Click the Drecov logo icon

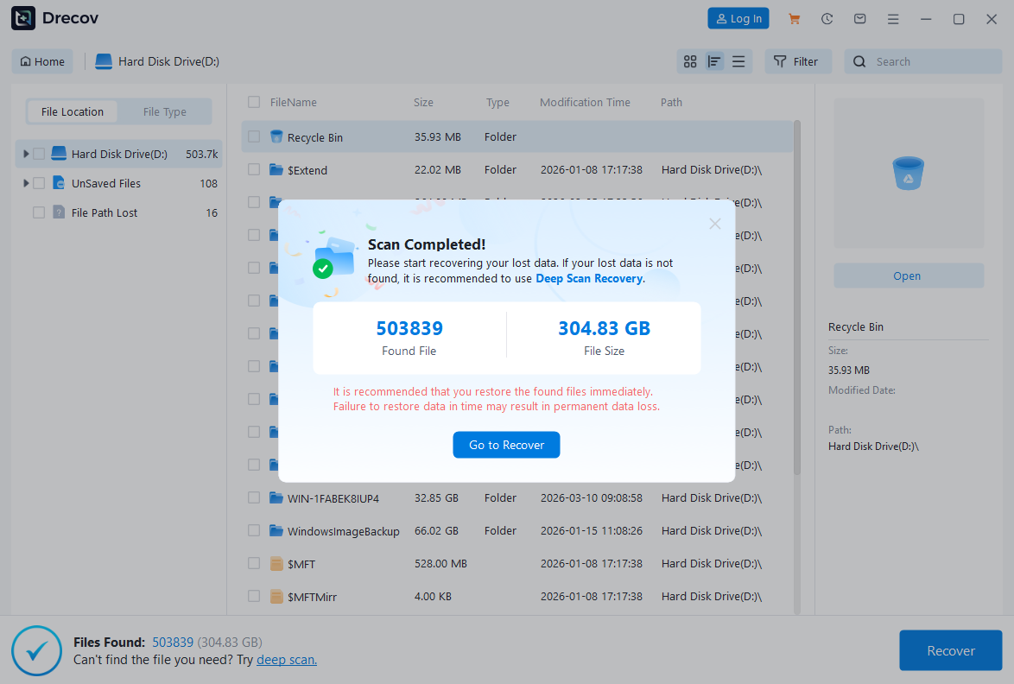point(22,18)
